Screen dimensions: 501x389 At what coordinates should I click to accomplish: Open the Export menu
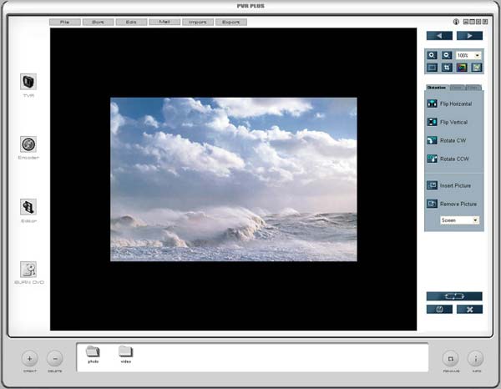(x=231, y=22)
